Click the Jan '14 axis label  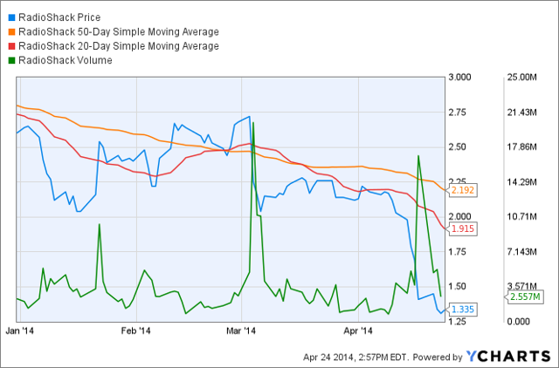[x=19, y=331]
